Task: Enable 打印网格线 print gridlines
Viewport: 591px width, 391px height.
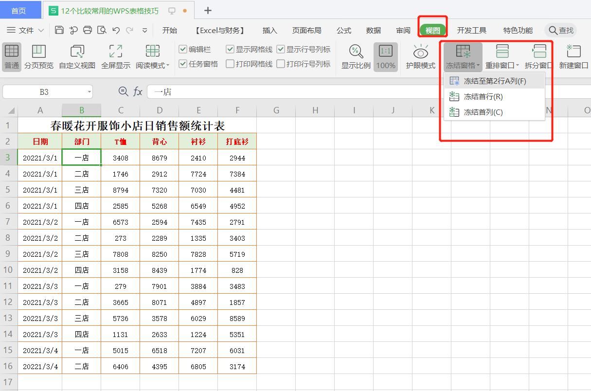Action: pyautogui.click(x=229, y=63)
